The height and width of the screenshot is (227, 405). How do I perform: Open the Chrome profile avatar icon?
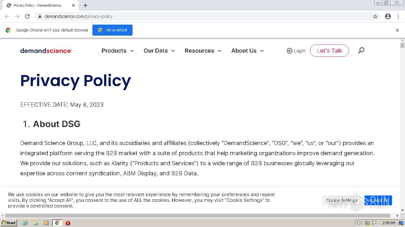point(388,16)
